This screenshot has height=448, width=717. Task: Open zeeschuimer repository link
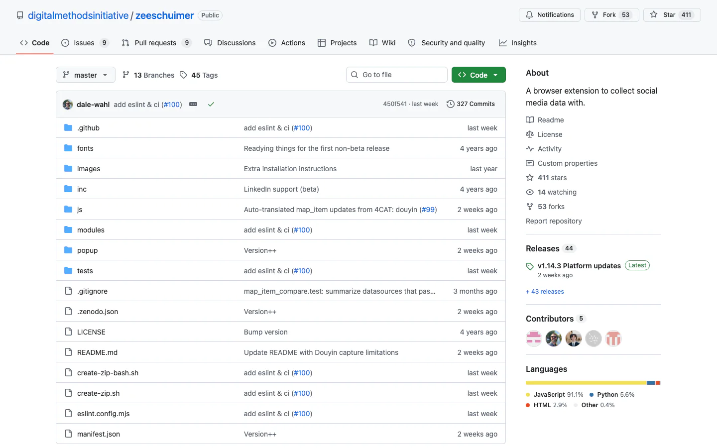point(165,15)
